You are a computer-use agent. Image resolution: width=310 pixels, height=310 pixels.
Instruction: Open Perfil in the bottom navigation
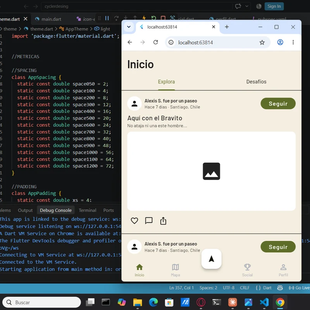point(283,270)
